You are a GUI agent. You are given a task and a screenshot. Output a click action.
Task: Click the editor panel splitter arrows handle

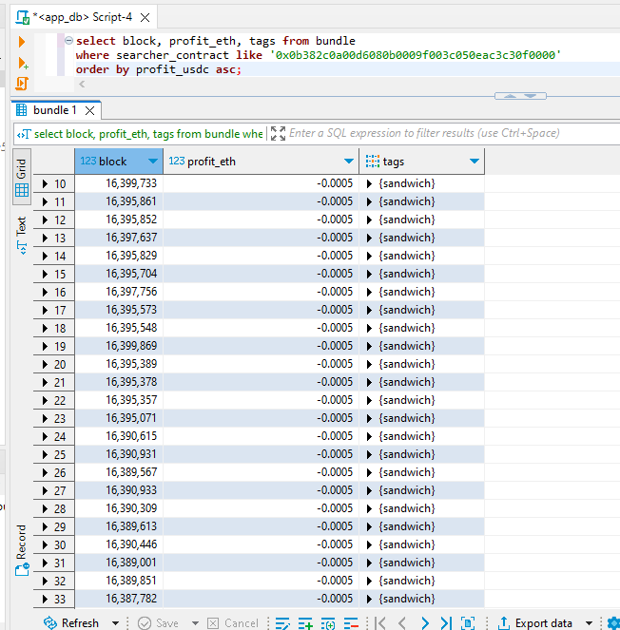pos(520,96)
